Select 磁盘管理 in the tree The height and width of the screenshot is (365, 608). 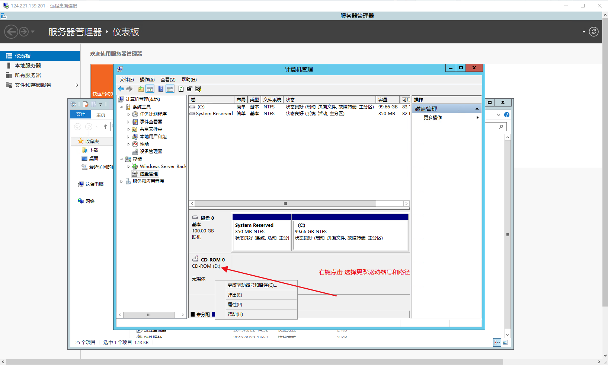click(x=148, y=174)
